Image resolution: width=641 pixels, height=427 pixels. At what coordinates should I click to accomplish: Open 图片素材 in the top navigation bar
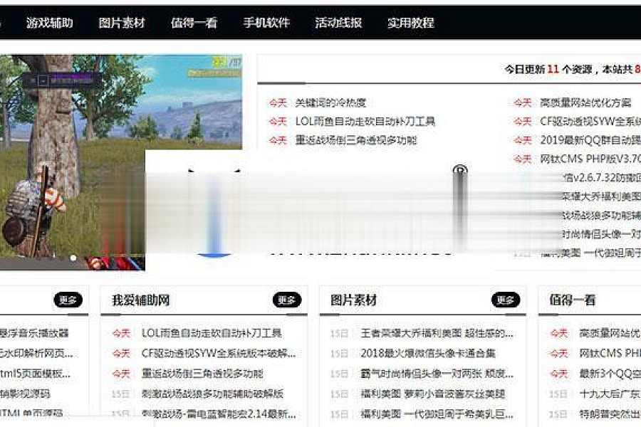[x=122, y=23]
